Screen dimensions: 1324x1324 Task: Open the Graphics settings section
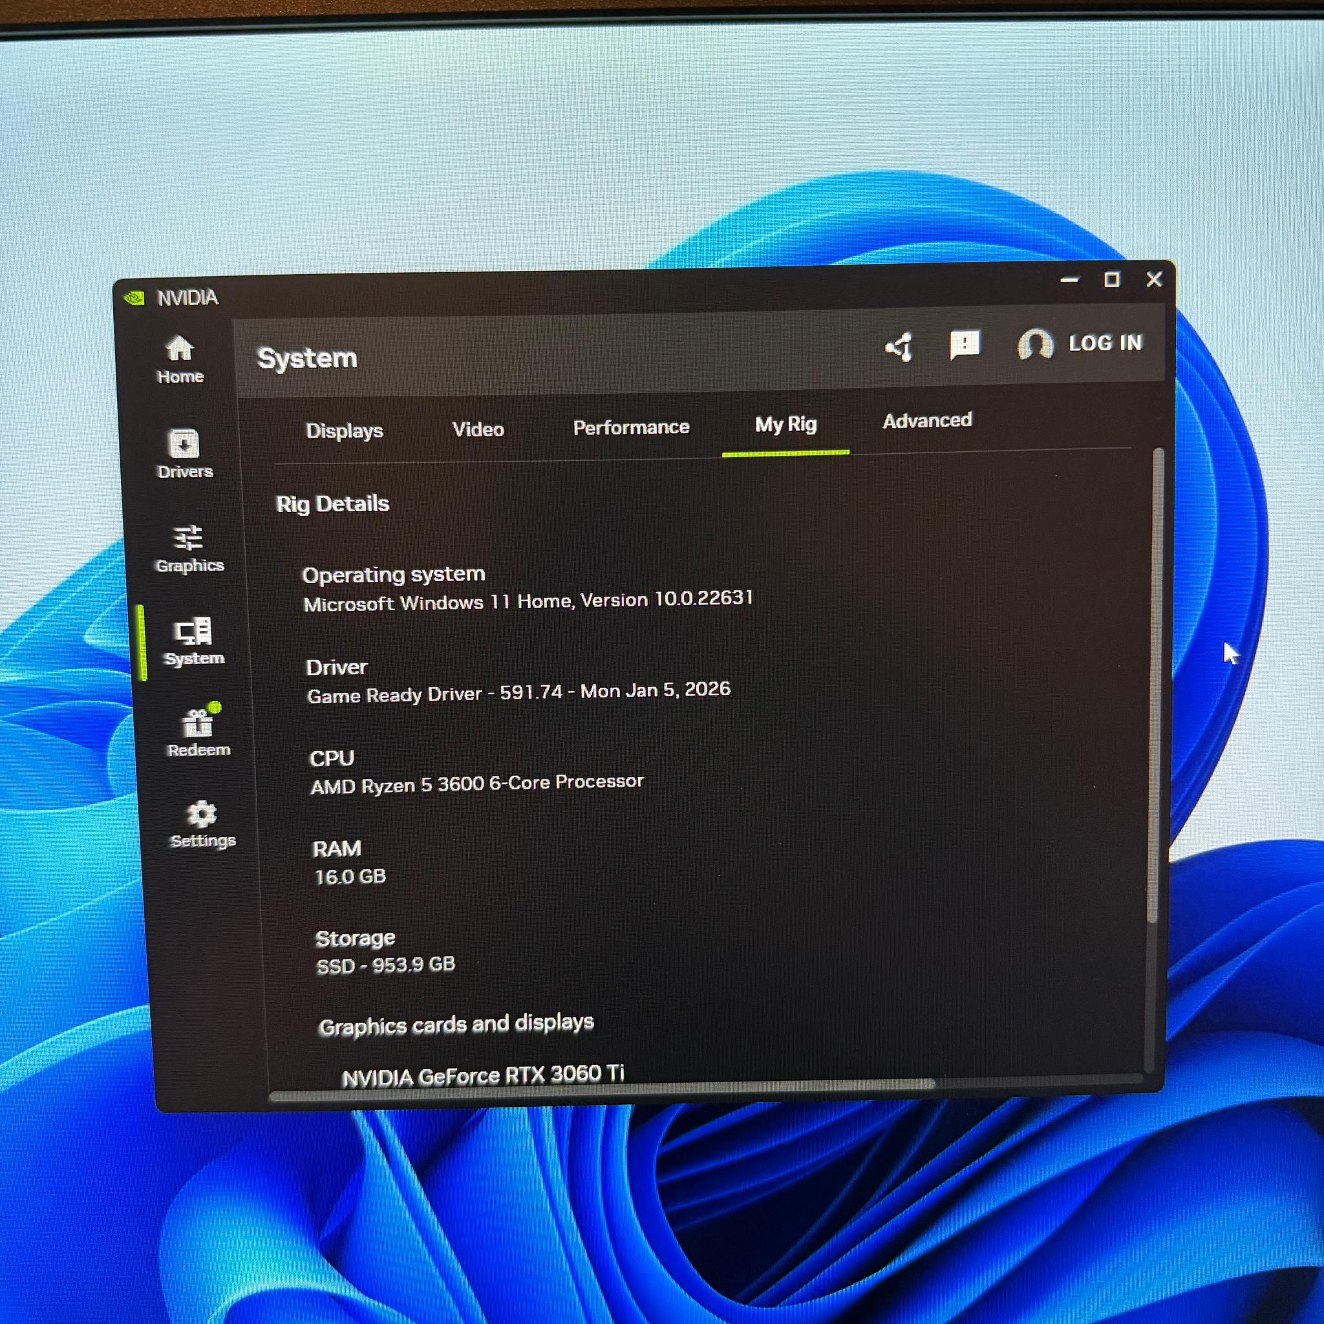[x=189, y=548]
